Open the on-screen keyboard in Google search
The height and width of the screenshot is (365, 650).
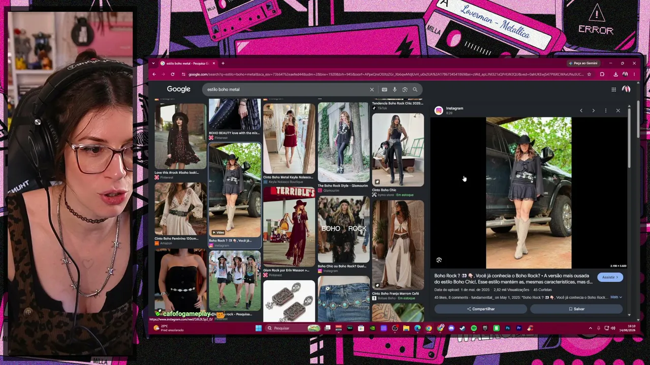click(x=384, y=90)
